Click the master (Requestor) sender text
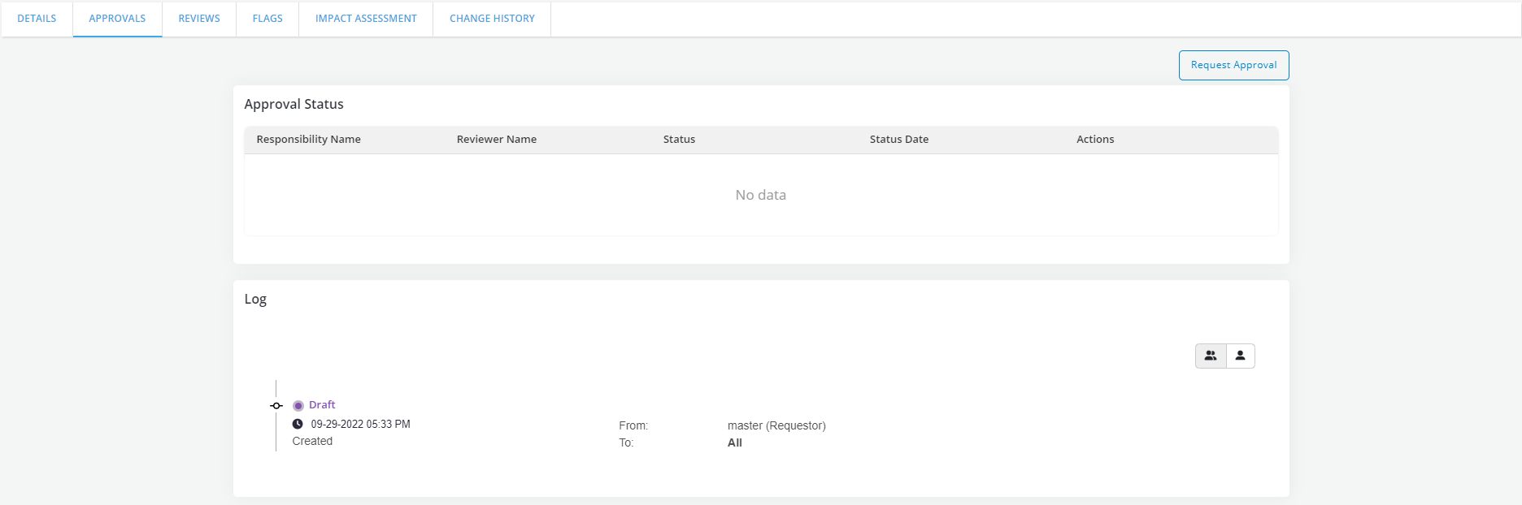Screen dimensions: 1522x505 [776, 425]
